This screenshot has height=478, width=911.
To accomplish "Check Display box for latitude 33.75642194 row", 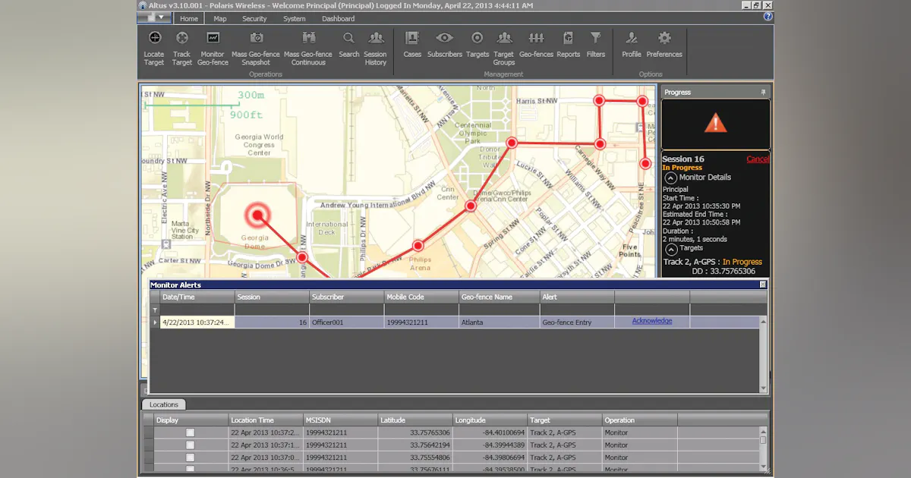I will [191, 445].
